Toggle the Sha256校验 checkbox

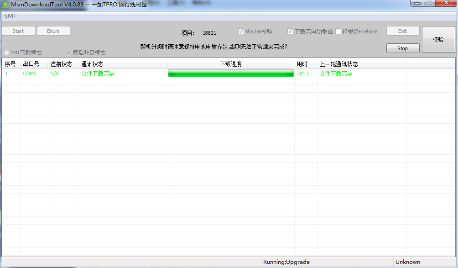241,32
